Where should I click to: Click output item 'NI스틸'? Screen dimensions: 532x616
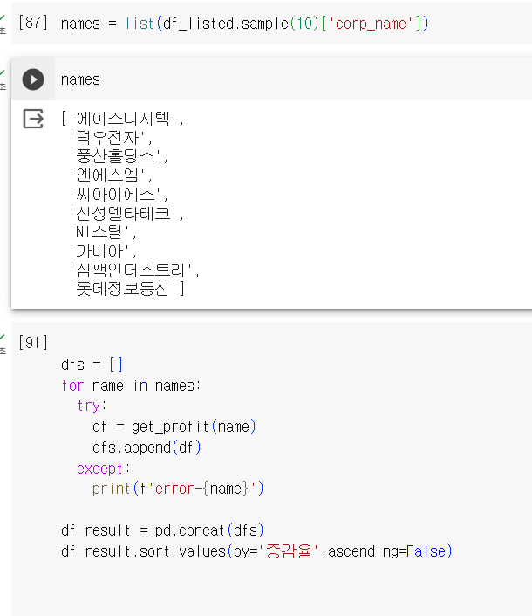[x=99, y=232]
